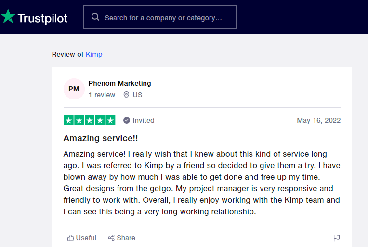Viewport: 368px width, 247px height.
Task: Click the thumbs-up Useful icon
Action: click(71, 238)
